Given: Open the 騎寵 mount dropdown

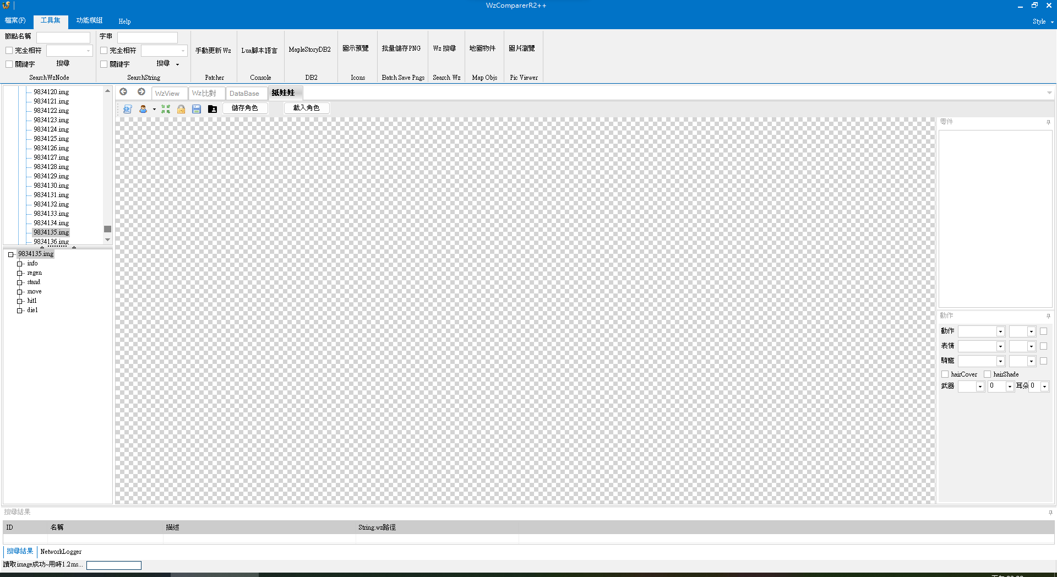Looking at the screenshot, I should tap(1000, 361).
